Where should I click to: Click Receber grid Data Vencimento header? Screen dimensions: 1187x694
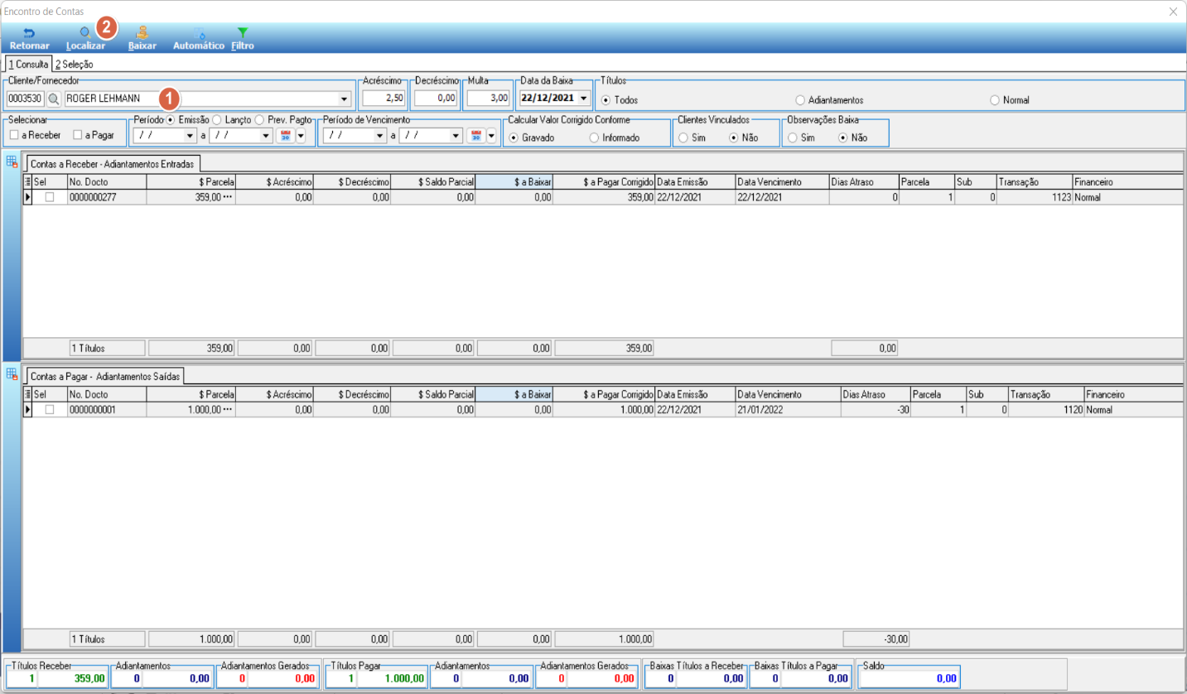pos(780,181)
